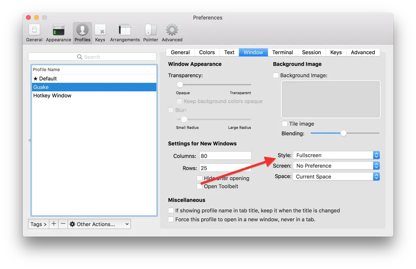Switch to the profile Advanced tab
416x269 pixels.
tap(363, 52)
